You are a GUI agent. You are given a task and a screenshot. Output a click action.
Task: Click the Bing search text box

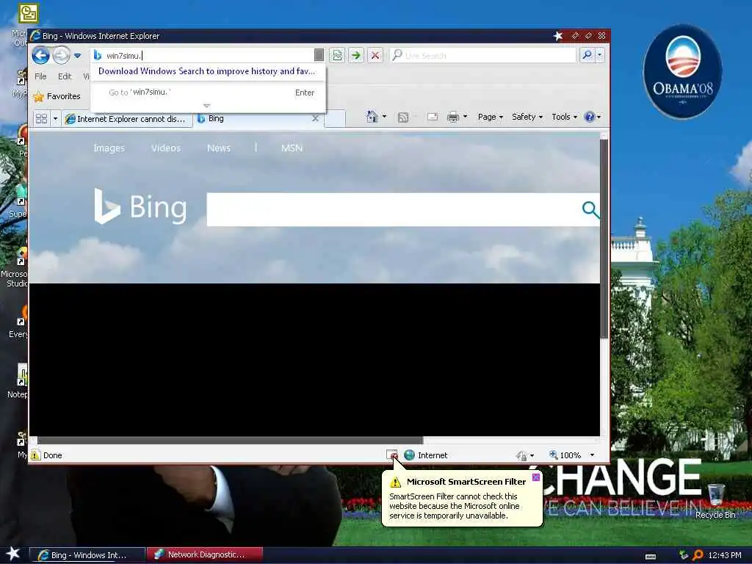(x=394, y=209)
